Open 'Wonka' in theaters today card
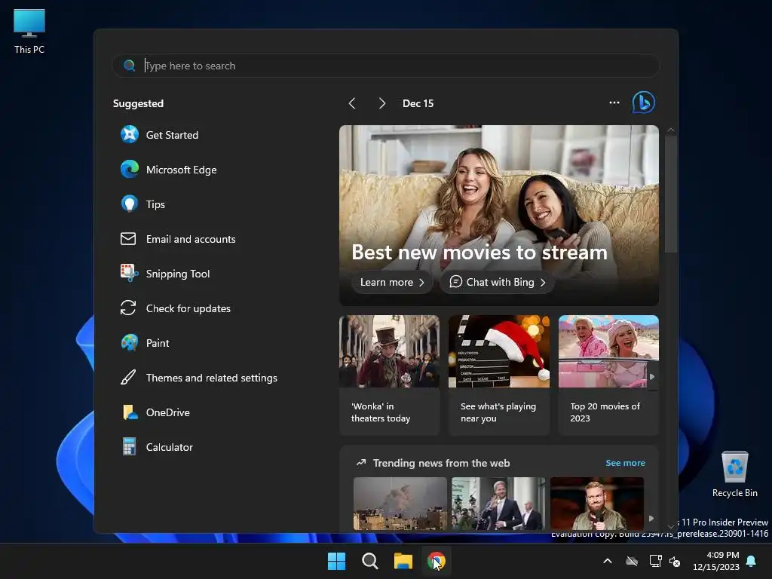This screenshot has width=772, height=579. point(390,375)
